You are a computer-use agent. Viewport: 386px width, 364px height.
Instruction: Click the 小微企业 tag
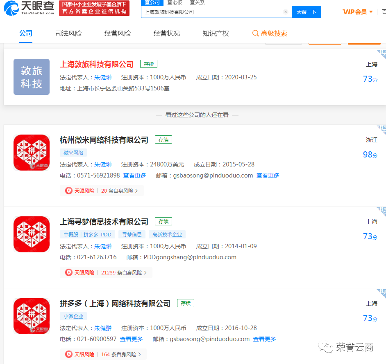(73, 316)
